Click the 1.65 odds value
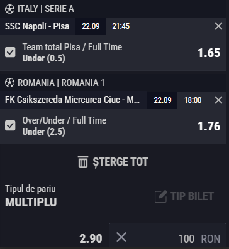 (x=209, y=53)
